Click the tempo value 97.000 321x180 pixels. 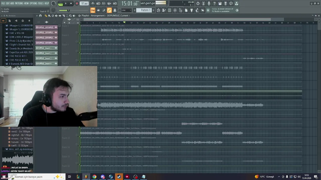pyautogui.click(x=85, y=3)
